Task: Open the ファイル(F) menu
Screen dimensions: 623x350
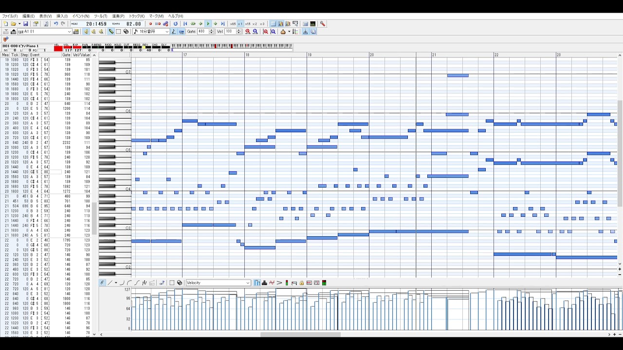Action: point(10,16)
